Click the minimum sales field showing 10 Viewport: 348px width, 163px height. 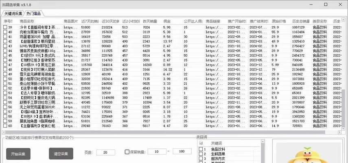click(157, 152)
